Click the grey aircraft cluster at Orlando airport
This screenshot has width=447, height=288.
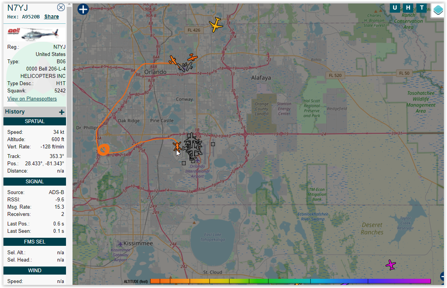pos(193,146)
